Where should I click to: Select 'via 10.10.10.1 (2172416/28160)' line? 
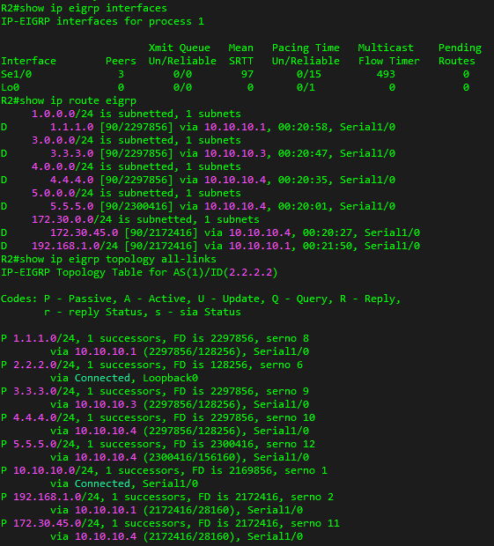(176, 511)
